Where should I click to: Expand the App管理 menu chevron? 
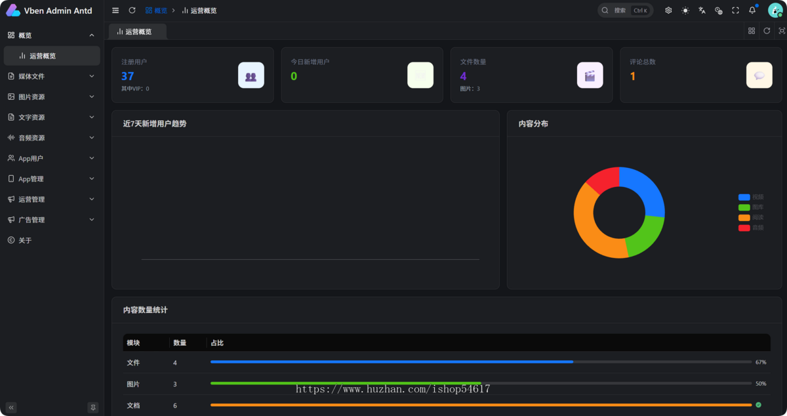pos(92,178)
